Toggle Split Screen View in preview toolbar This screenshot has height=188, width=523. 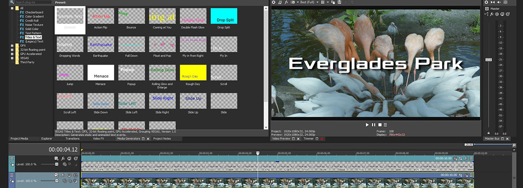click(x=293, y=2)
